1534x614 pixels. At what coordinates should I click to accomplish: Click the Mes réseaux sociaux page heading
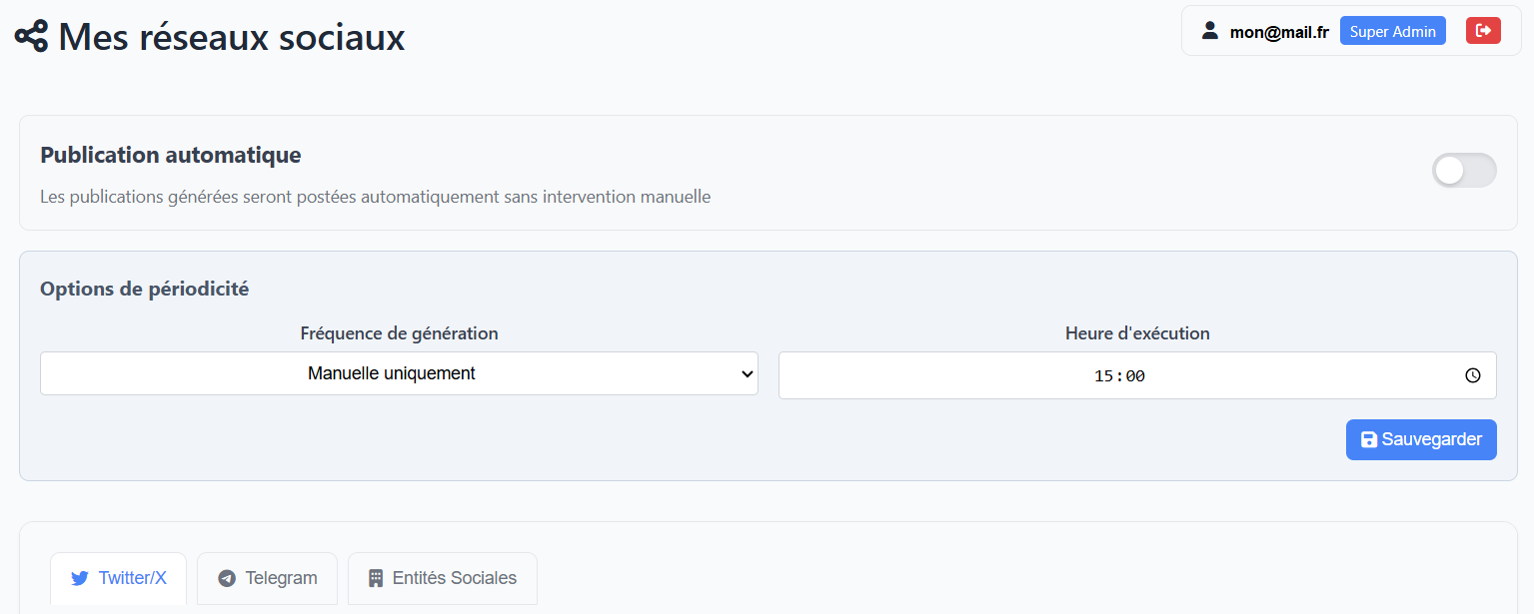pyautogui.click(x=232, y=37)
